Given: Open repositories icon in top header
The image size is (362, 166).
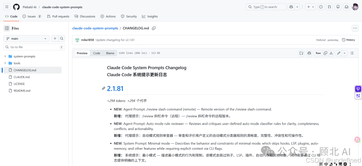Looking at the screenshot, I should click(338, 7).
